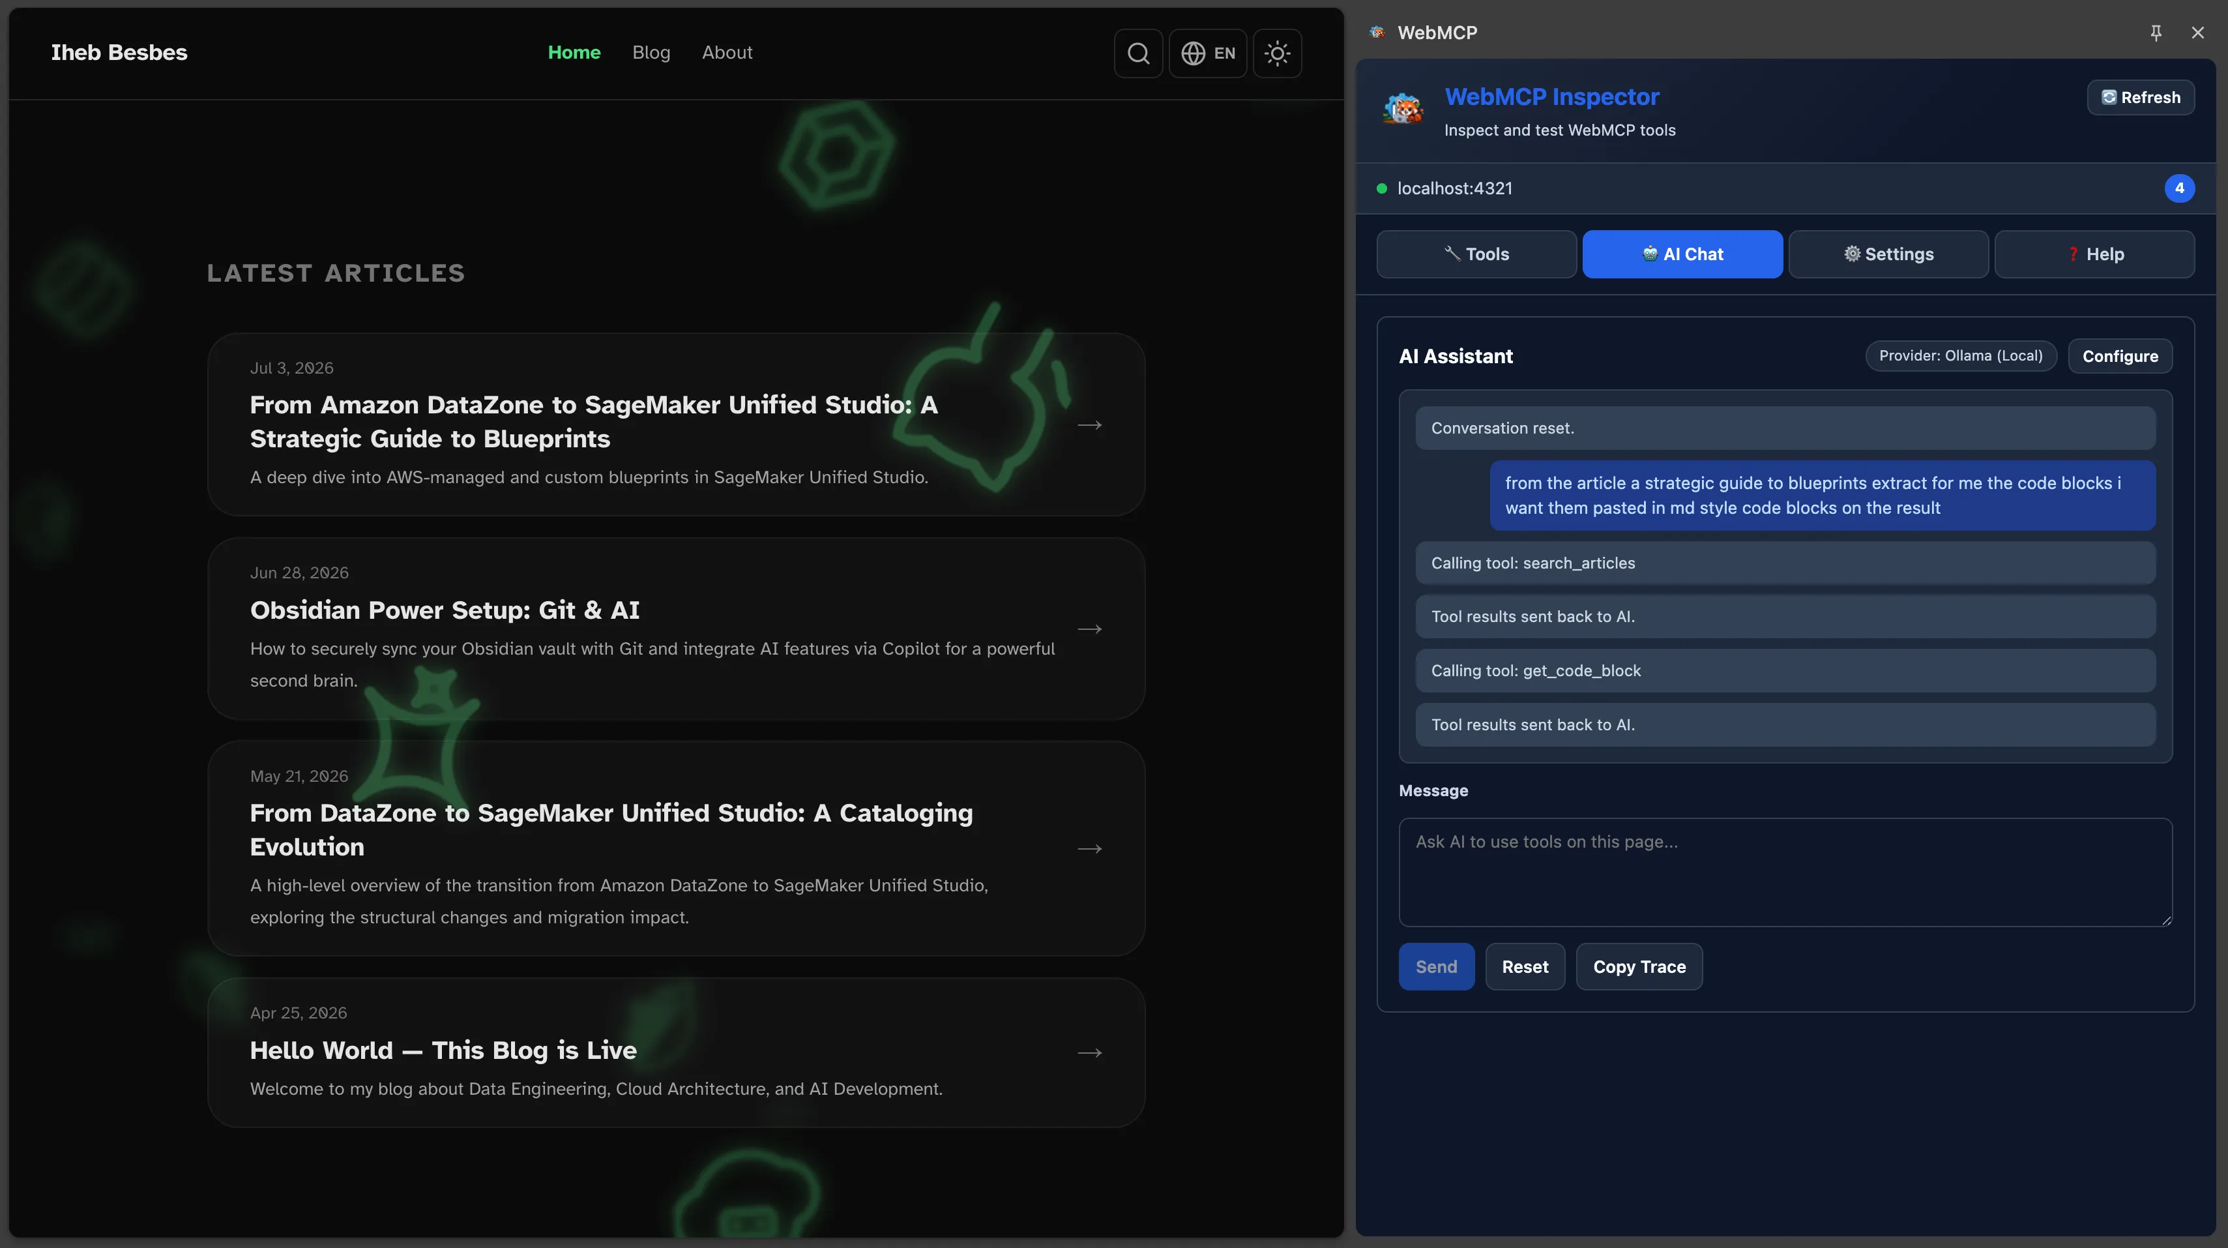Open the Blog nav link
The width and height of the screenshot is (2228, 1248).
click(651, 53)
